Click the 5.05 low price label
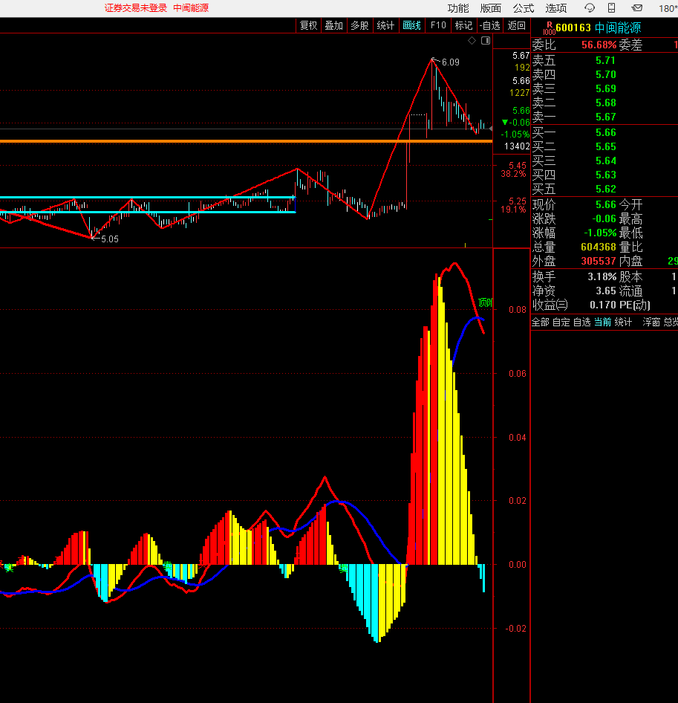 click(x=110, y=239)
